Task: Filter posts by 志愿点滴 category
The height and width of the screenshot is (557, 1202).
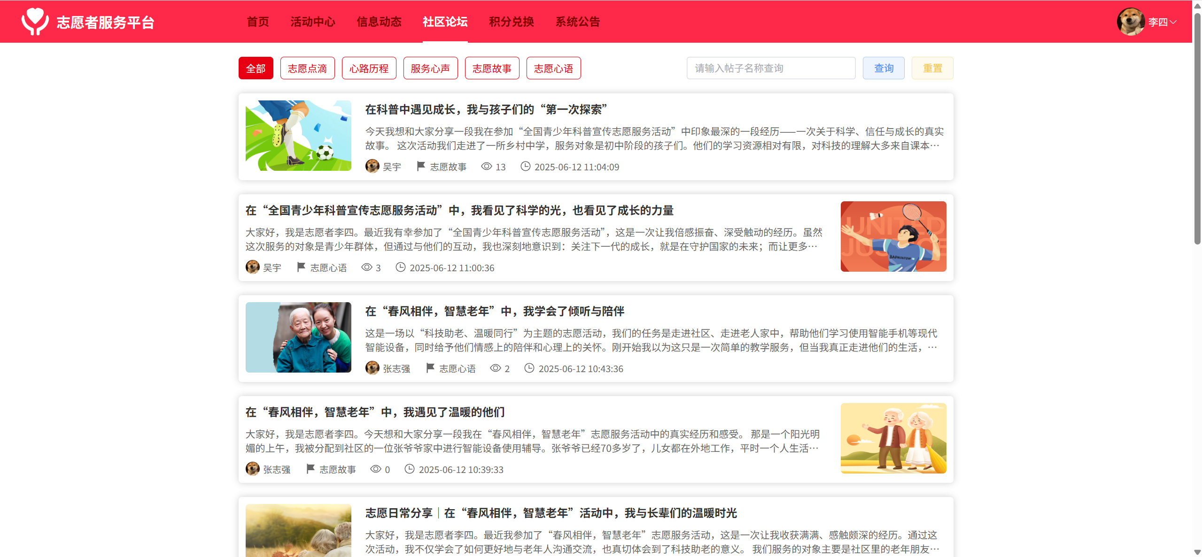Action: pos(307,69)
